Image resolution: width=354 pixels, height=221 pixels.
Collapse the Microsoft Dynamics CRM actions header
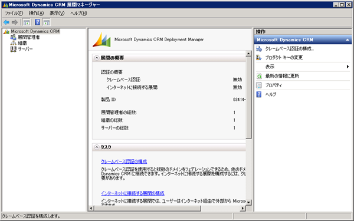coord(348,40)
